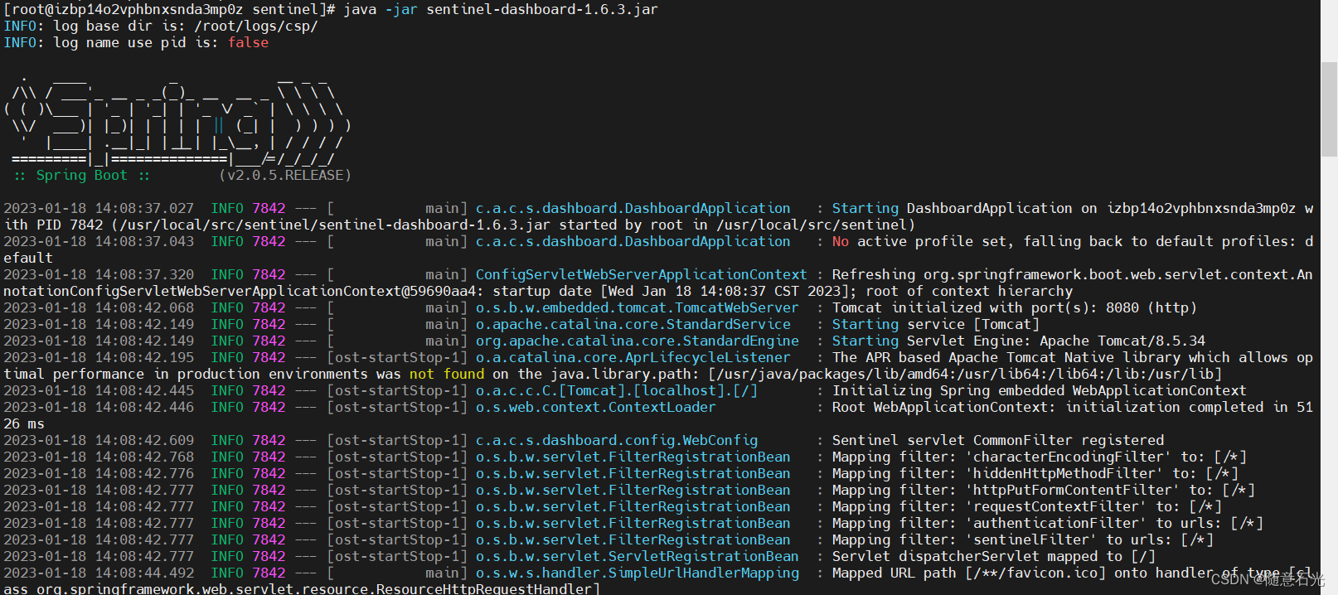This screenshot has height=595, width=1338.
Task: Click 'Apache Tomcat/8.5.34' version text
Action: click(x=1122, y=341)
